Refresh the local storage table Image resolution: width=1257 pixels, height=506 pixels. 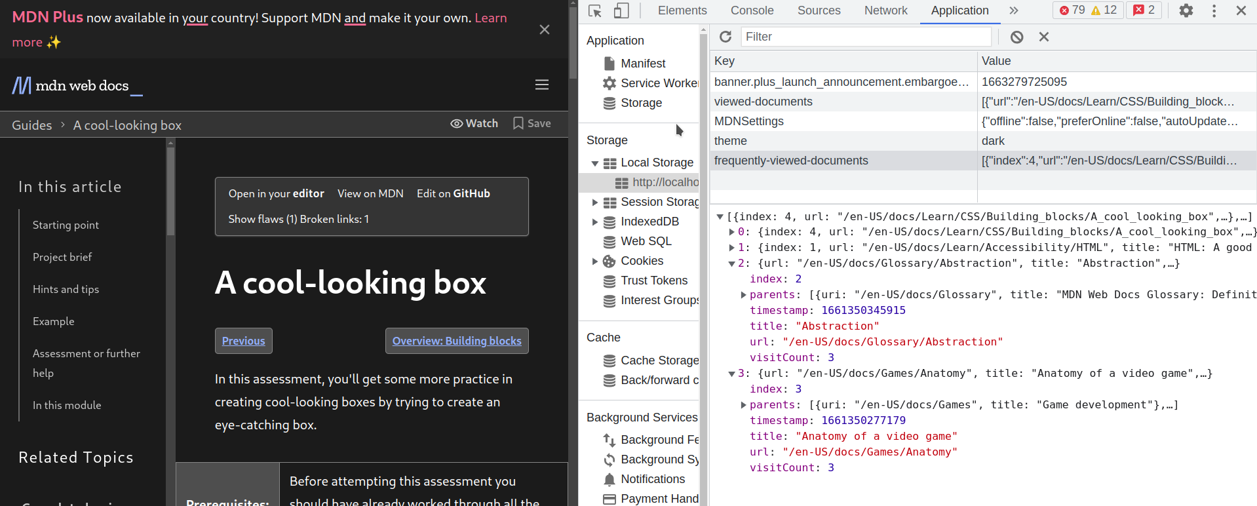click(725, 37)
